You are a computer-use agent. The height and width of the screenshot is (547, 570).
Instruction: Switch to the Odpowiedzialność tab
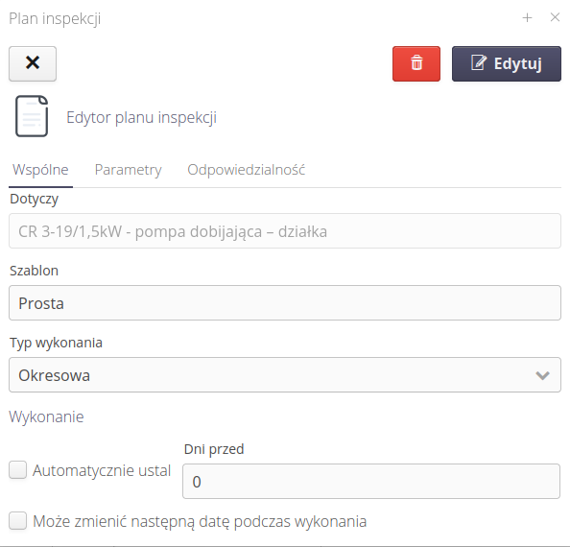pyautogui.click(x=246, y=170)
